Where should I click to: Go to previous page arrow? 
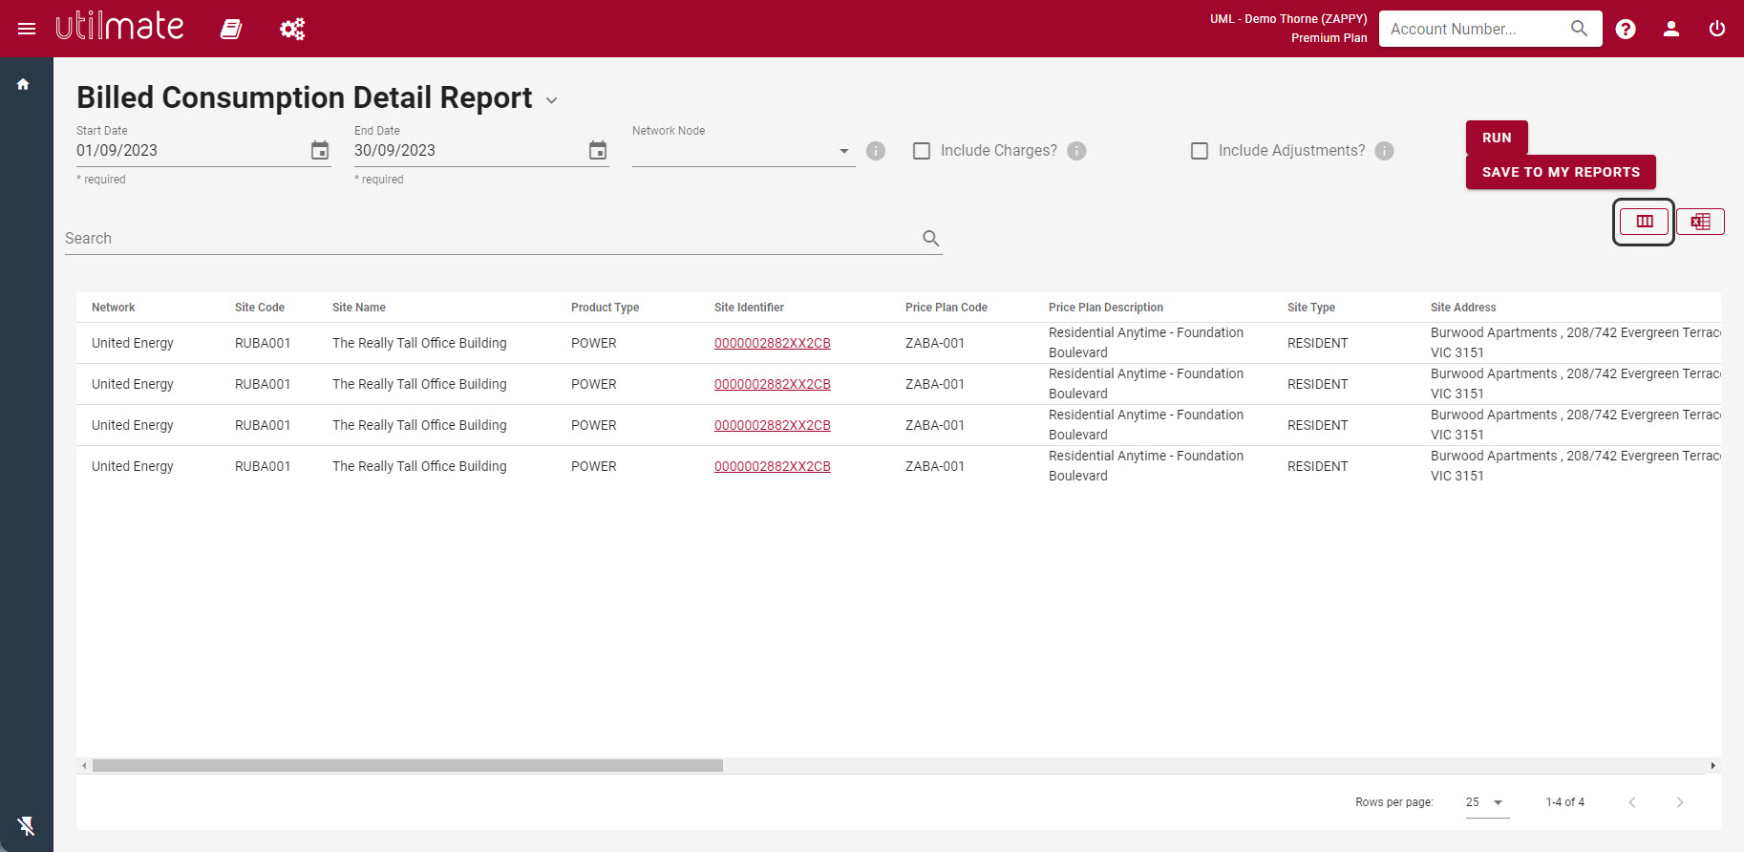pyautogui.click(x=1632, y=802)
